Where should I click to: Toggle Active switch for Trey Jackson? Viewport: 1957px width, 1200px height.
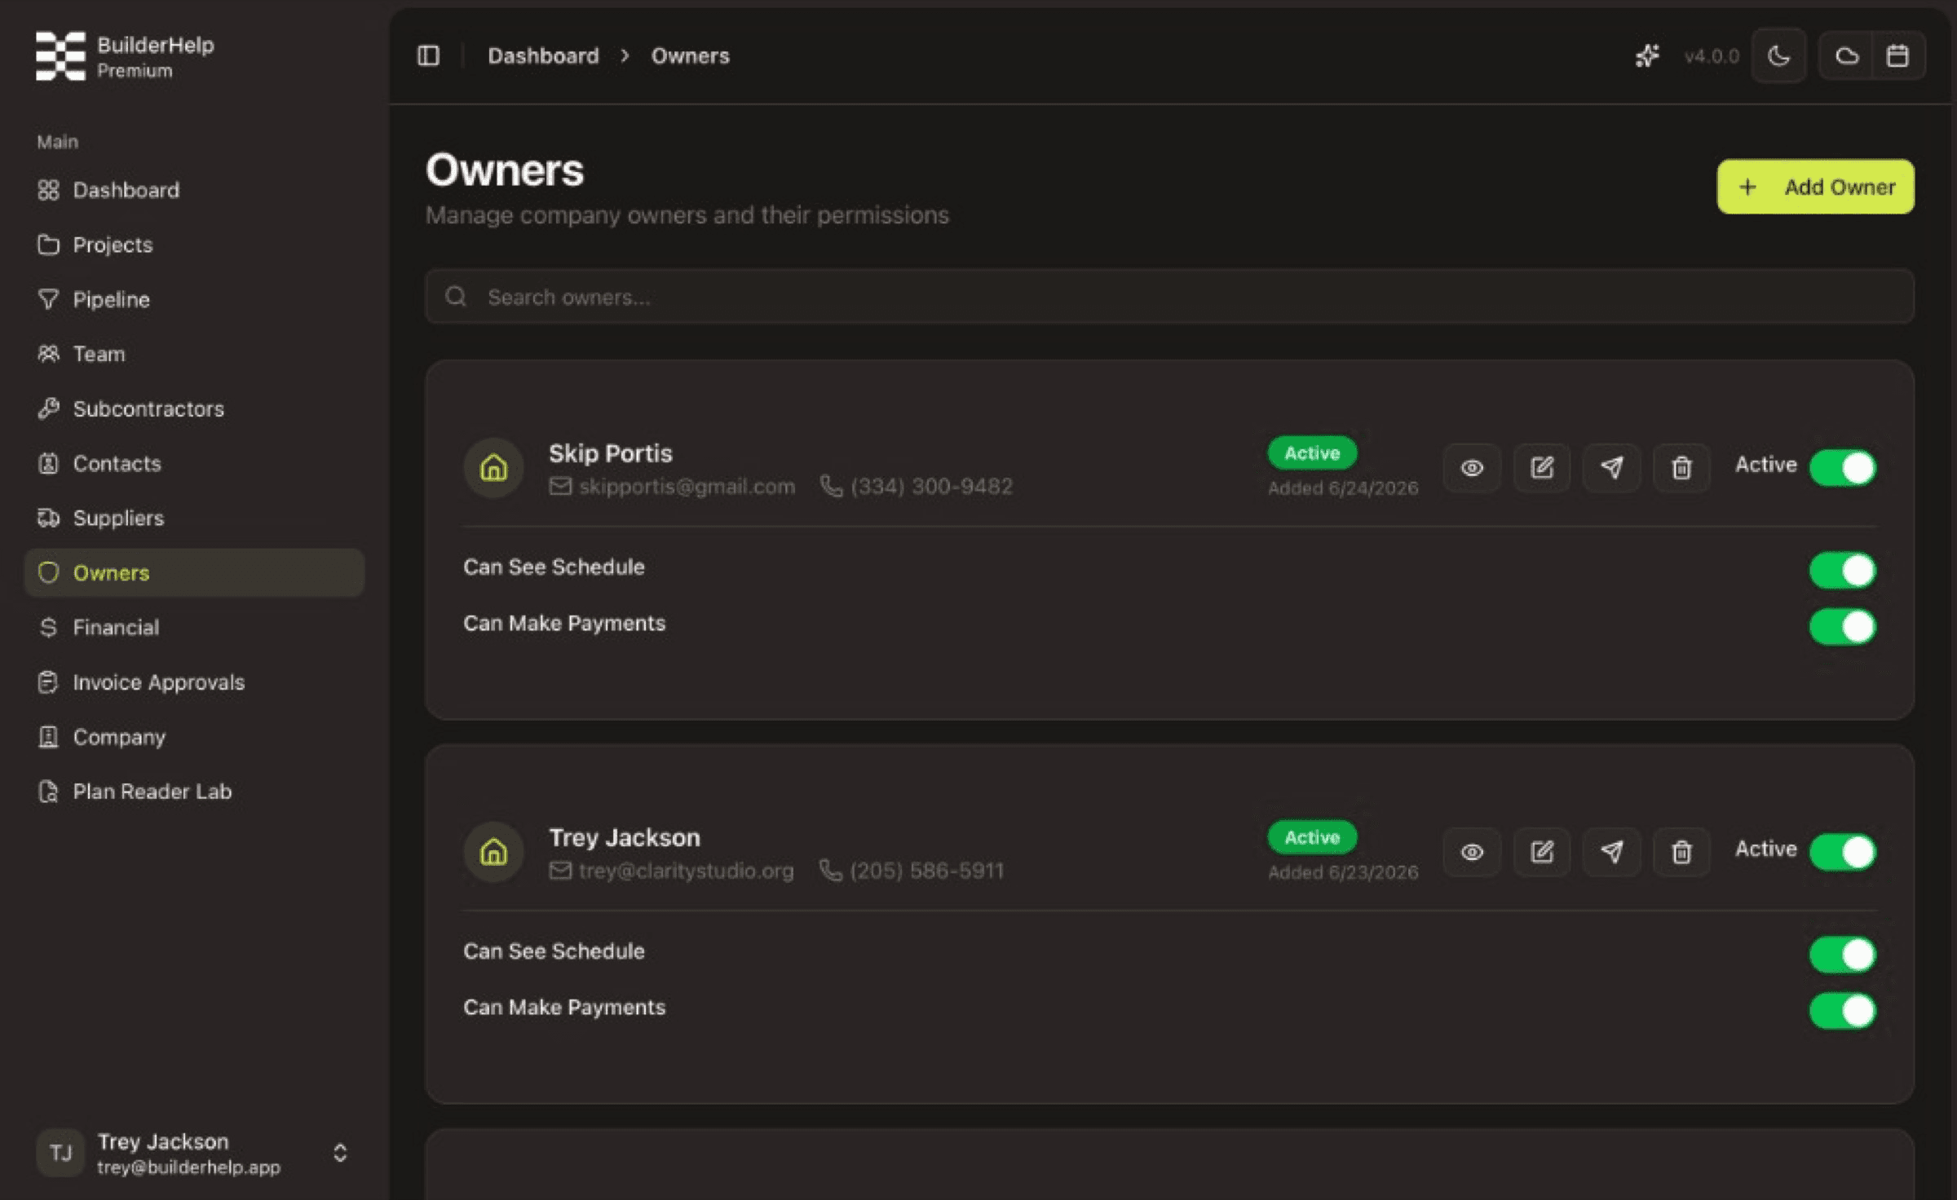point(1843,852)
